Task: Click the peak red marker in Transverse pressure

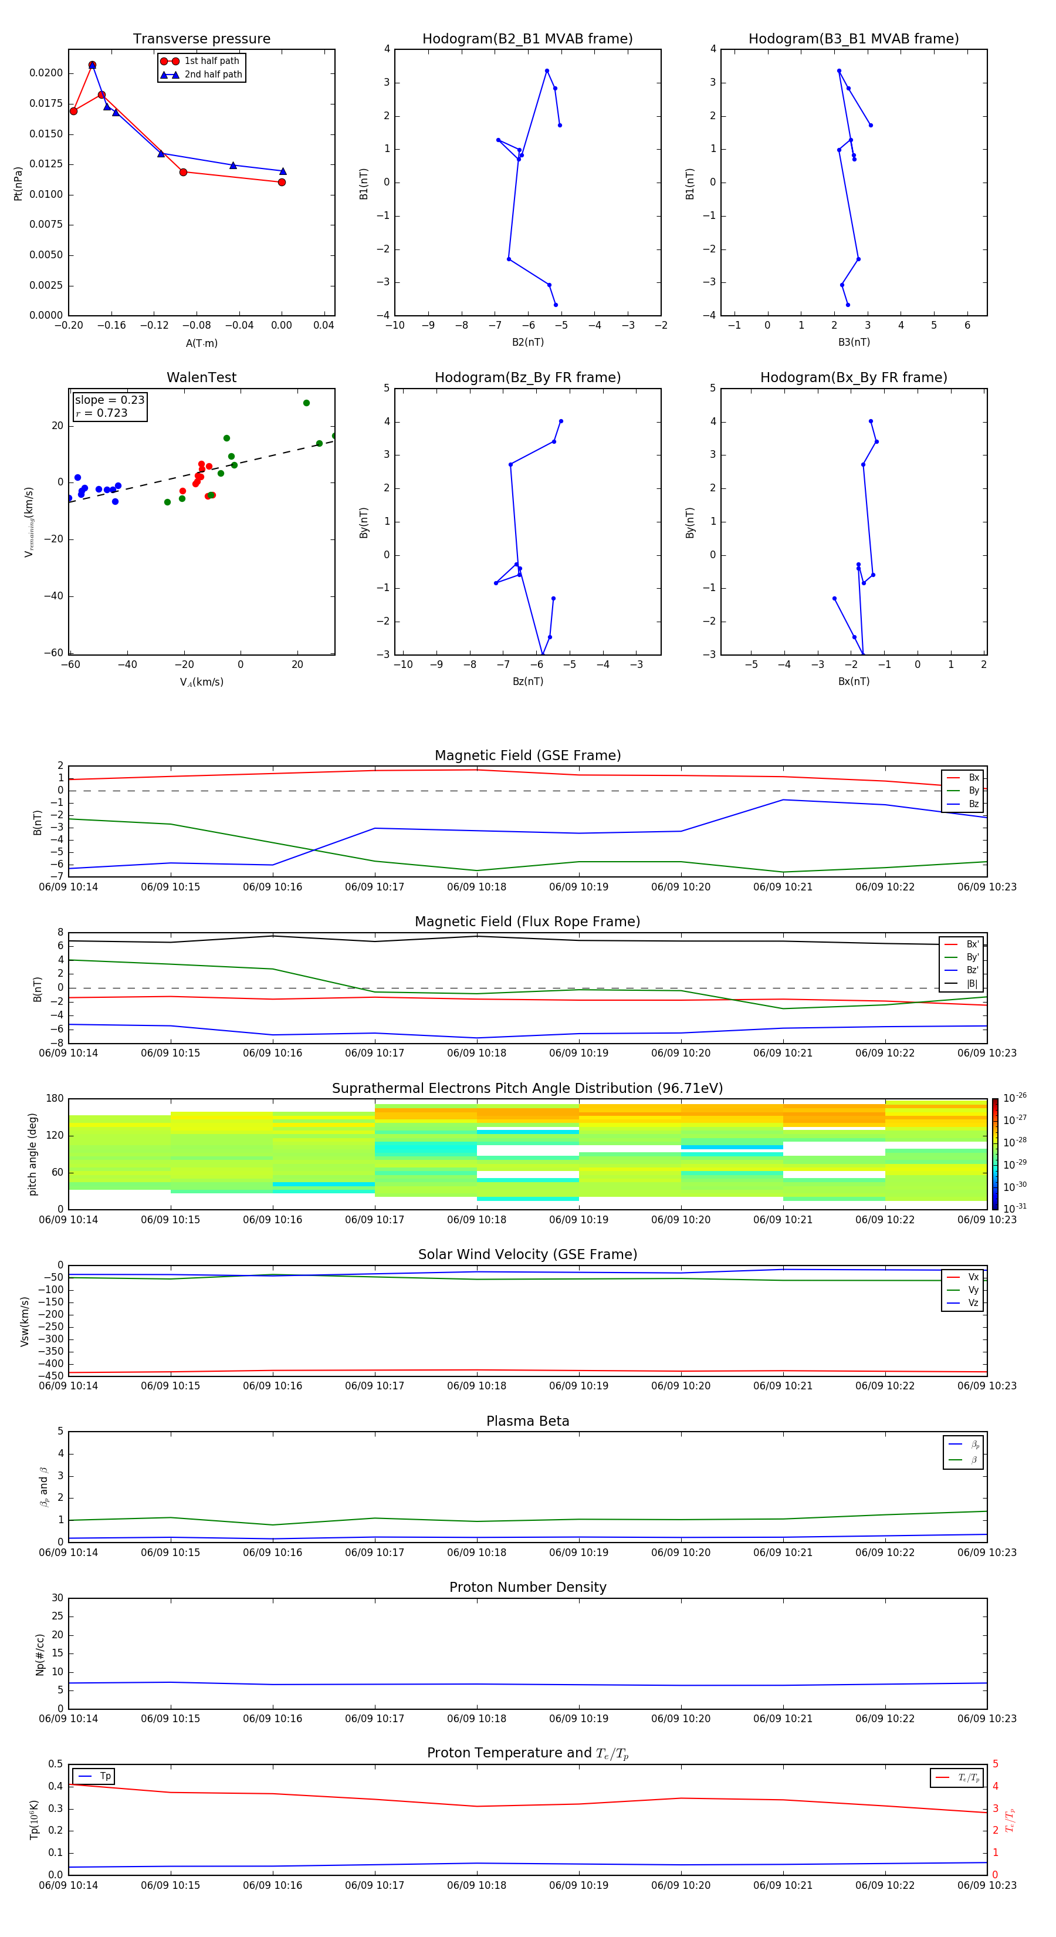Action: [x=92, y=65]
